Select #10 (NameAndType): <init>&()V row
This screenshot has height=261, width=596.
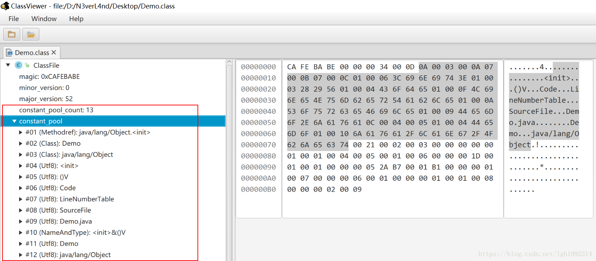pos(76,232)
